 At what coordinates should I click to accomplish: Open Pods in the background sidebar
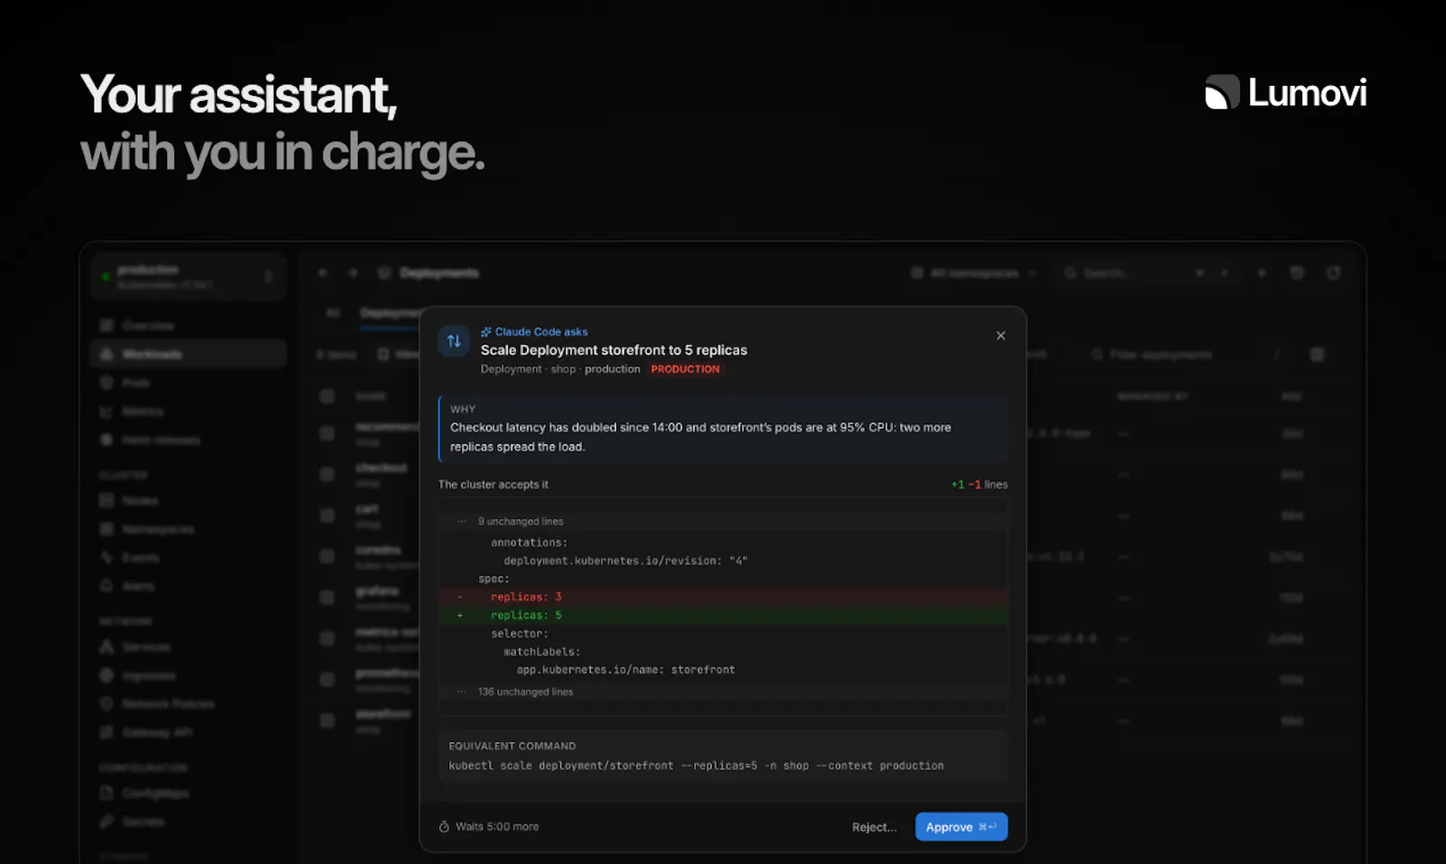189,383
